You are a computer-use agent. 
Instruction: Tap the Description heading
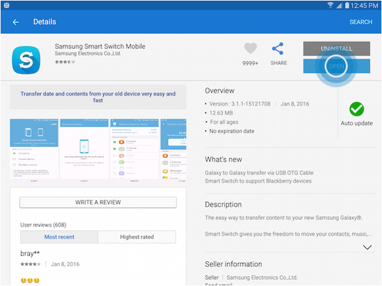[223, 205]
